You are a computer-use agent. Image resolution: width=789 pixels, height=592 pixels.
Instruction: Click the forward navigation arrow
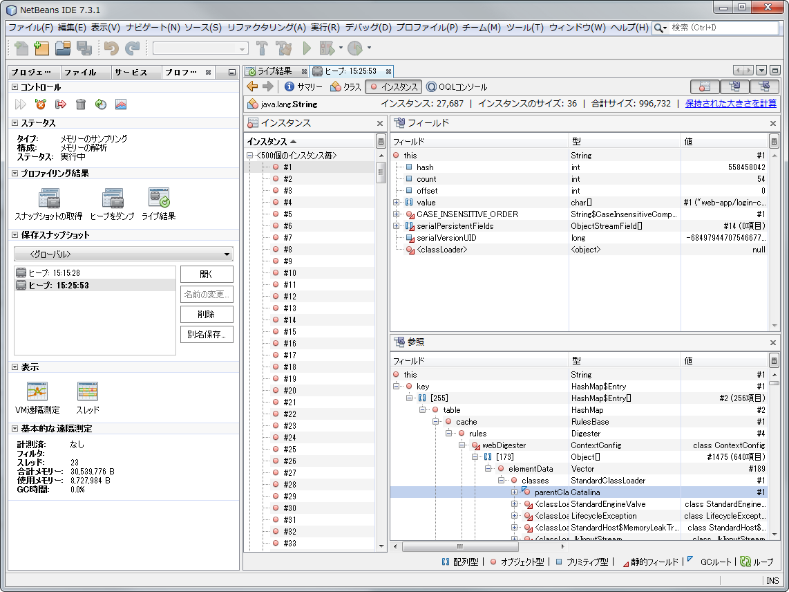coord(268,86)
